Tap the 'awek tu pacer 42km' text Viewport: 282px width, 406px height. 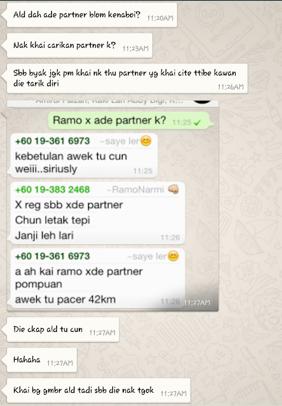pyautogui.click(x=65, y=299)
